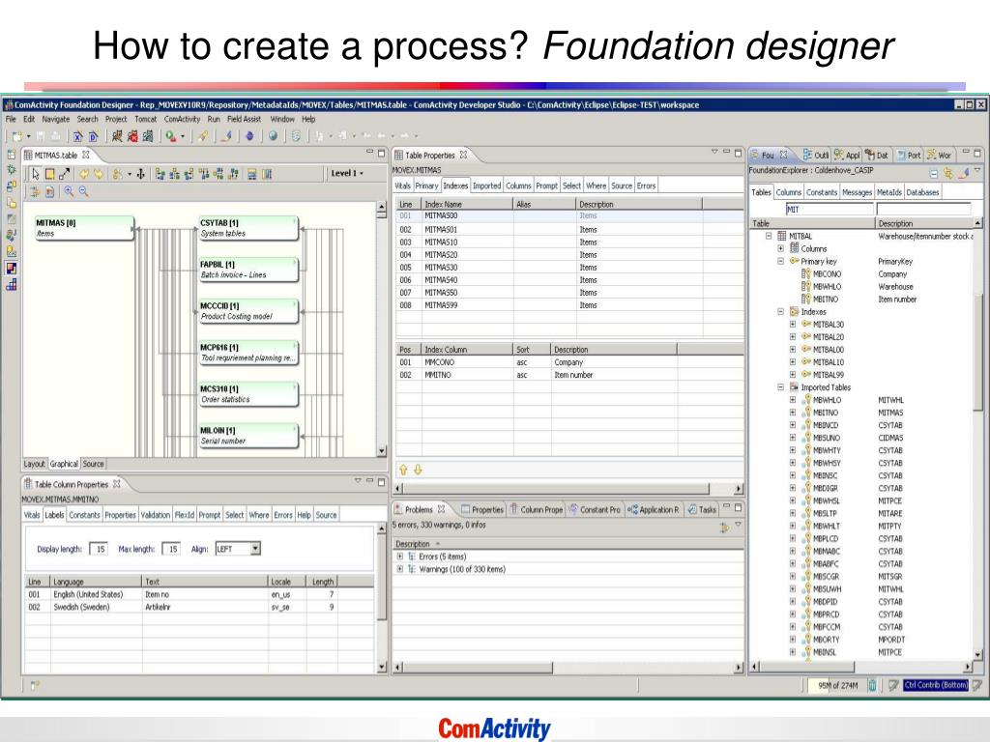Click the Max length field

[171, 549]
